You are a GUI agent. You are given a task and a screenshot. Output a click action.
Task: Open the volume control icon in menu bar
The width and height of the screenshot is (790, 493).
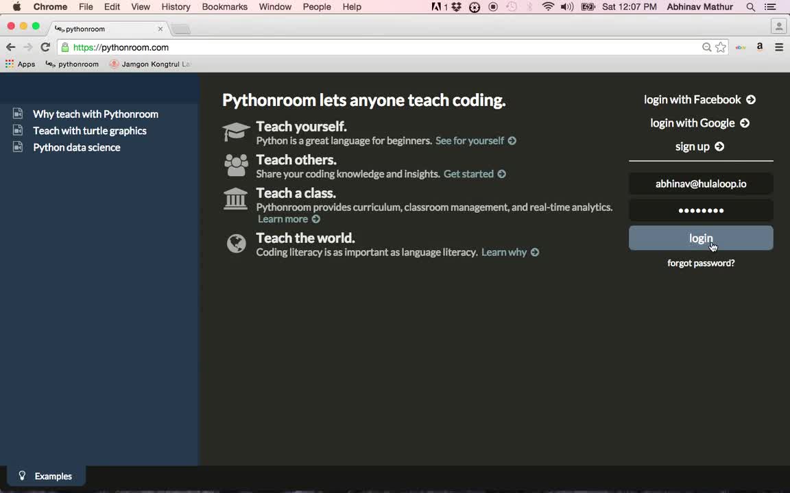tap(567, 7)
